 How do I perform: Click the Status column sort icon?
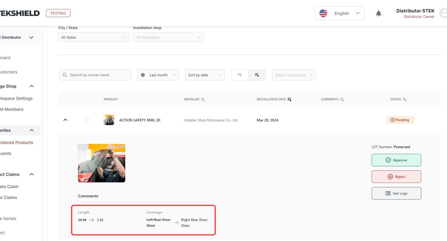pyautogui.click(x=405, y=99)
